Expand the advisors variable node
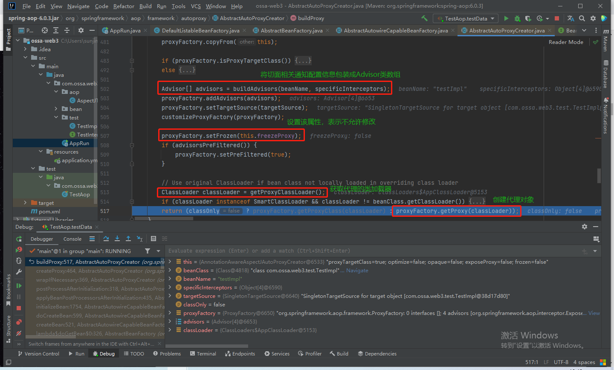 coord(170,321)
